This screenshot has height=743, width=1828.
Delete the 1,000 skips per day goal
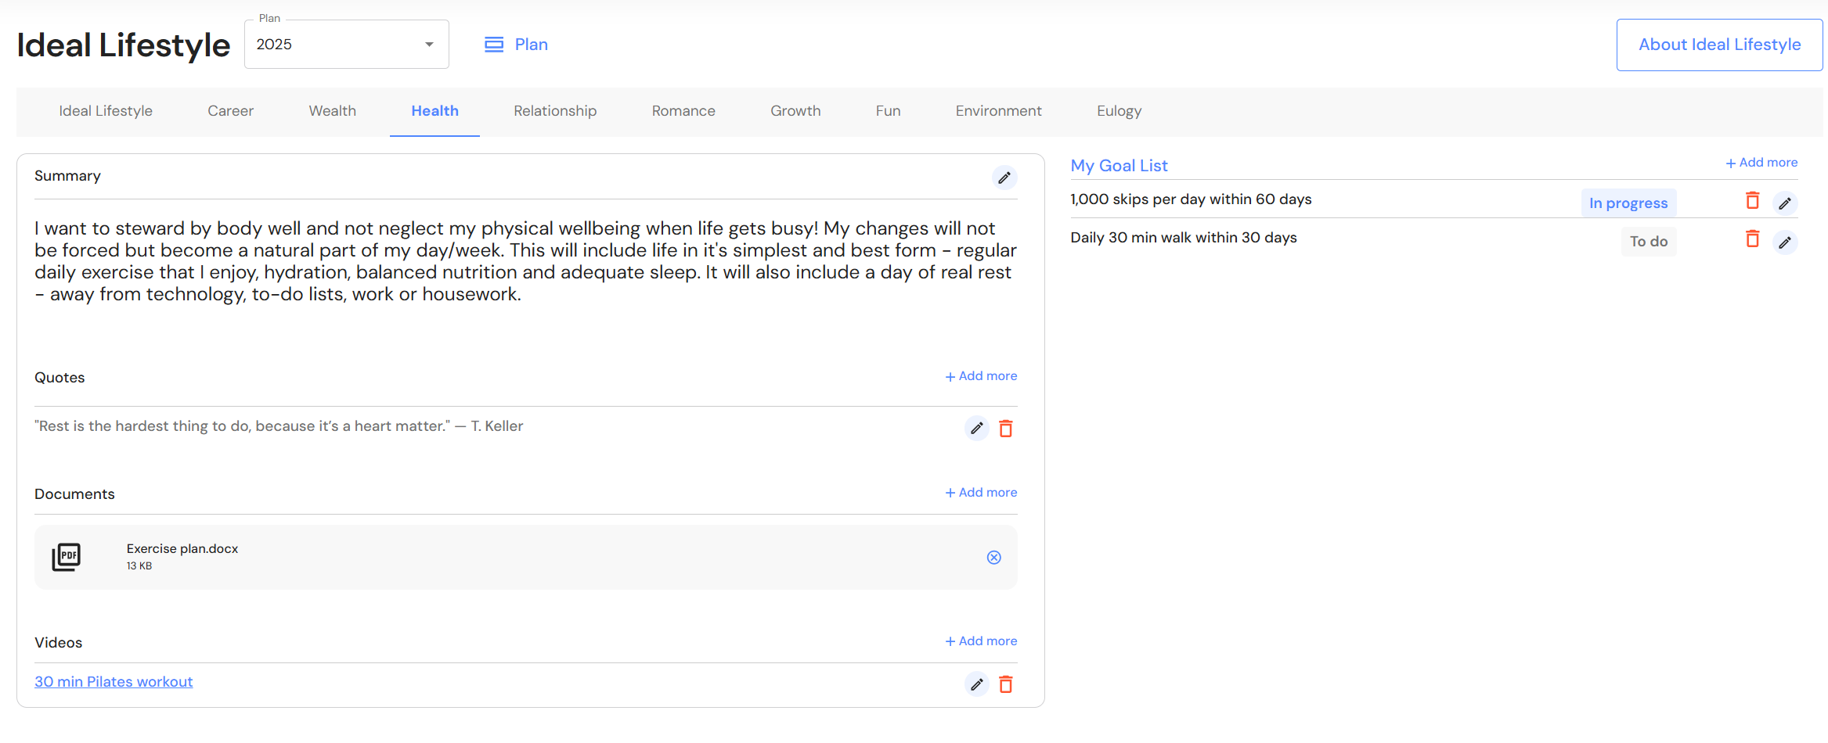point(1753,201)
